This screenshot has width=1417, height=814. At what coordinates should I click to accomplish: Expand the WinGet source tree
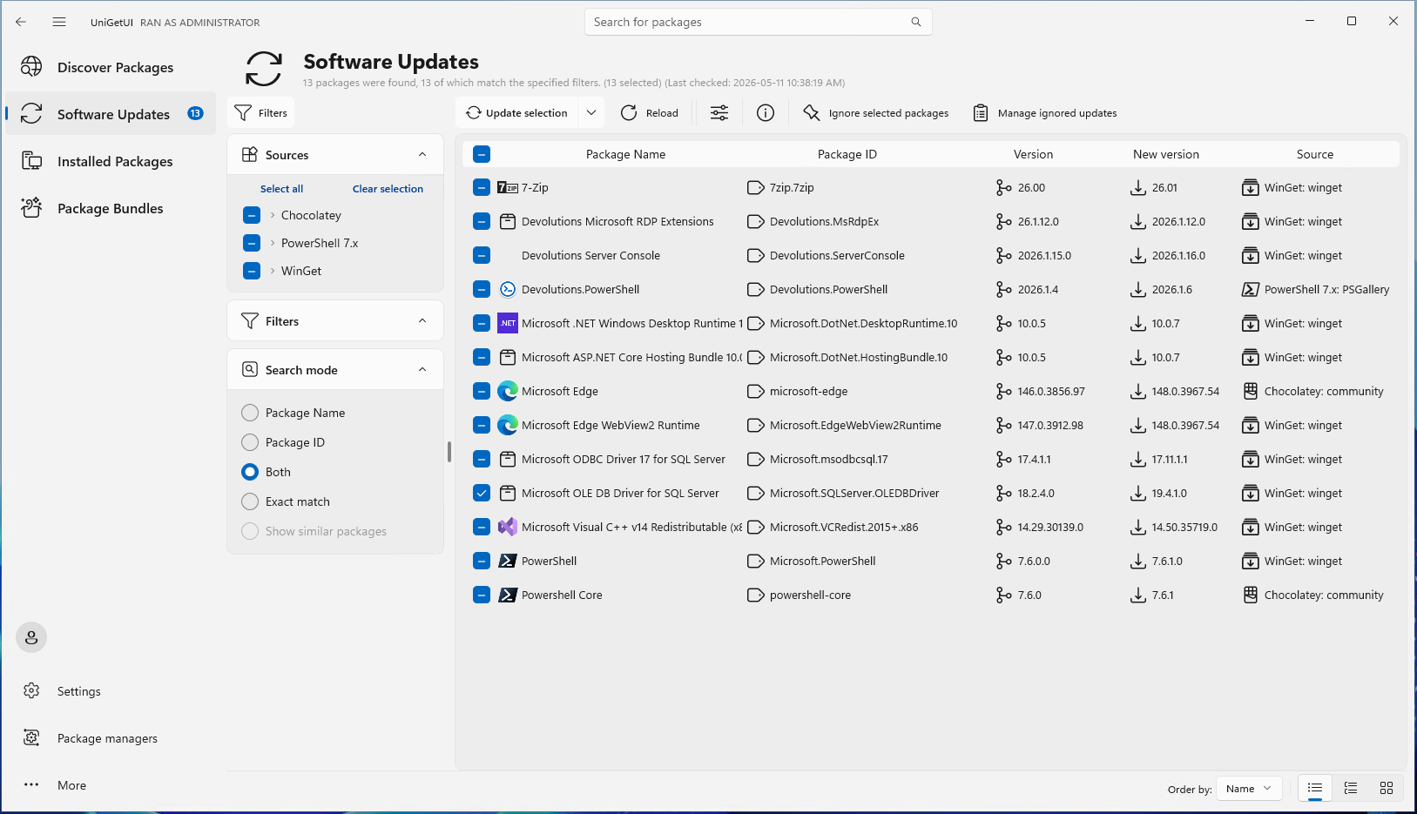coord(273,271)
